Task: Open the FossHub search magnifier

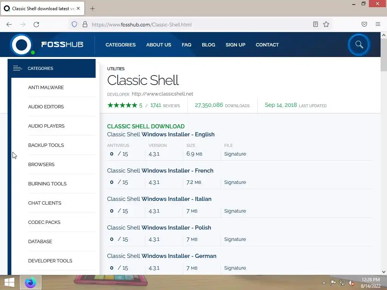Action: click(x=359, y=45)
